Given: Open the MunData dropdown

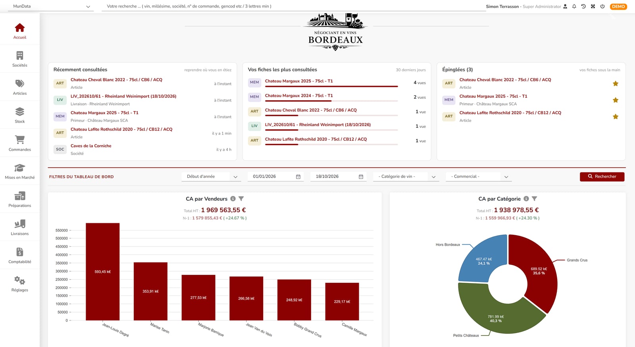Looking at the screenshot, I should point(52,6).
